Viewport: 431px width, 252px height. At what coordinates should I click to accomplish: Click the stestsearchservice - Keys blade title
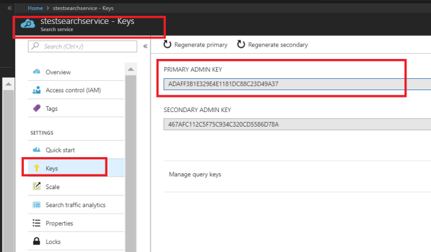88,21
